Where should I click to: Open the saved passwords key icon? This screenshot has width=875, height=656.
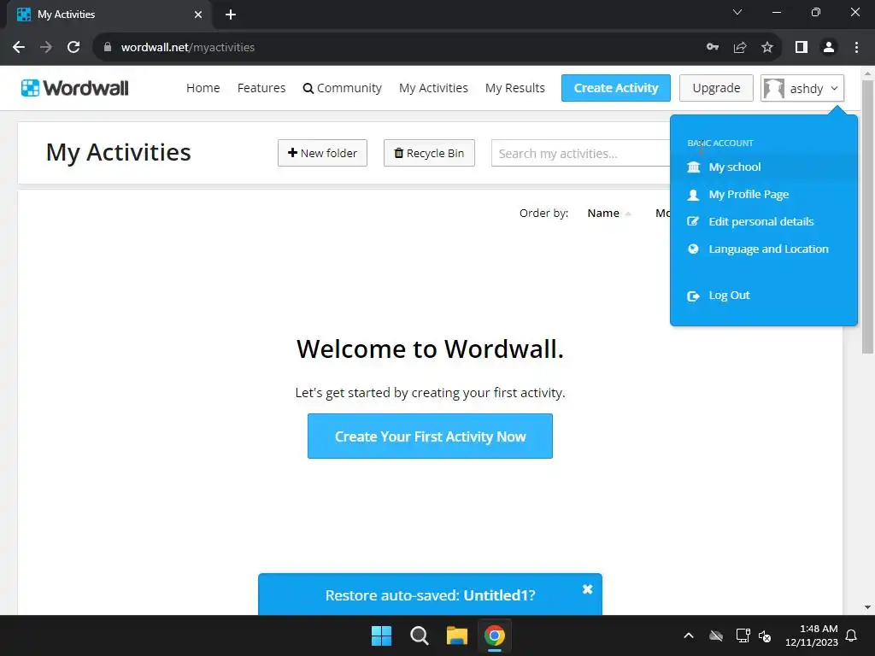(x=713, y=48)
